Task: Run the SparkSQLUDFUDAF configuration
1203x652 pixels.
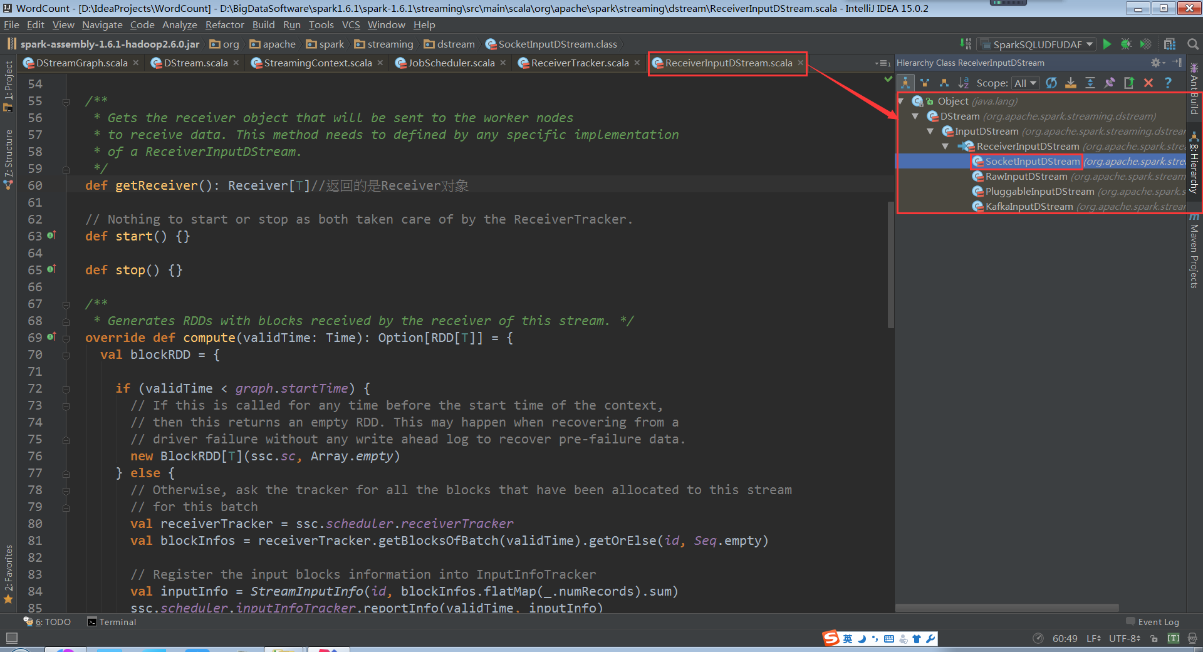Action: coord(1107,44)
